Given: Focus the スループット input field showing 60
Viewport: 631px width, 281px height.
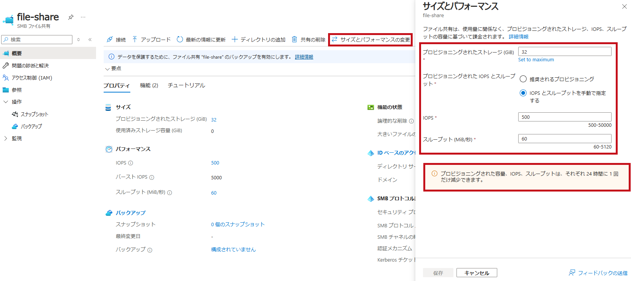Looking at the screenshot, I should 565,139.
